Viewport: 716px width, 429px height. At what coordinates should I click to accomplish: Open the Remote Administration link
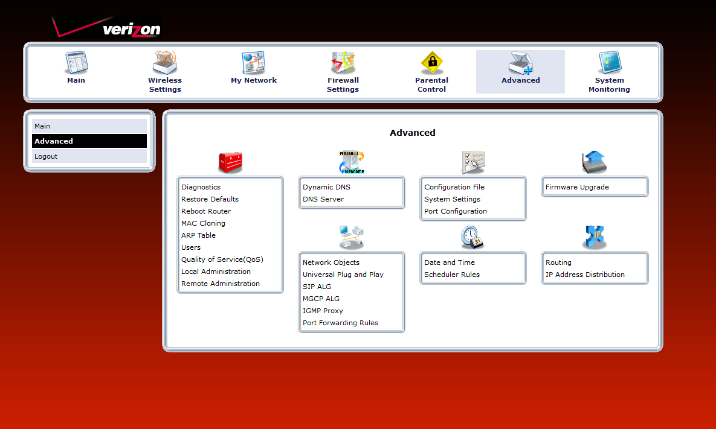[221, 284]
